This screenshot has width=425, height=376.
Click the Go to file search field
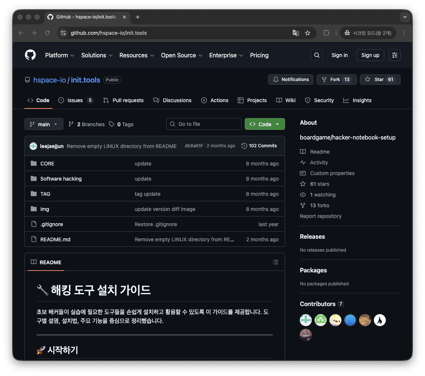tap(204, 124)
